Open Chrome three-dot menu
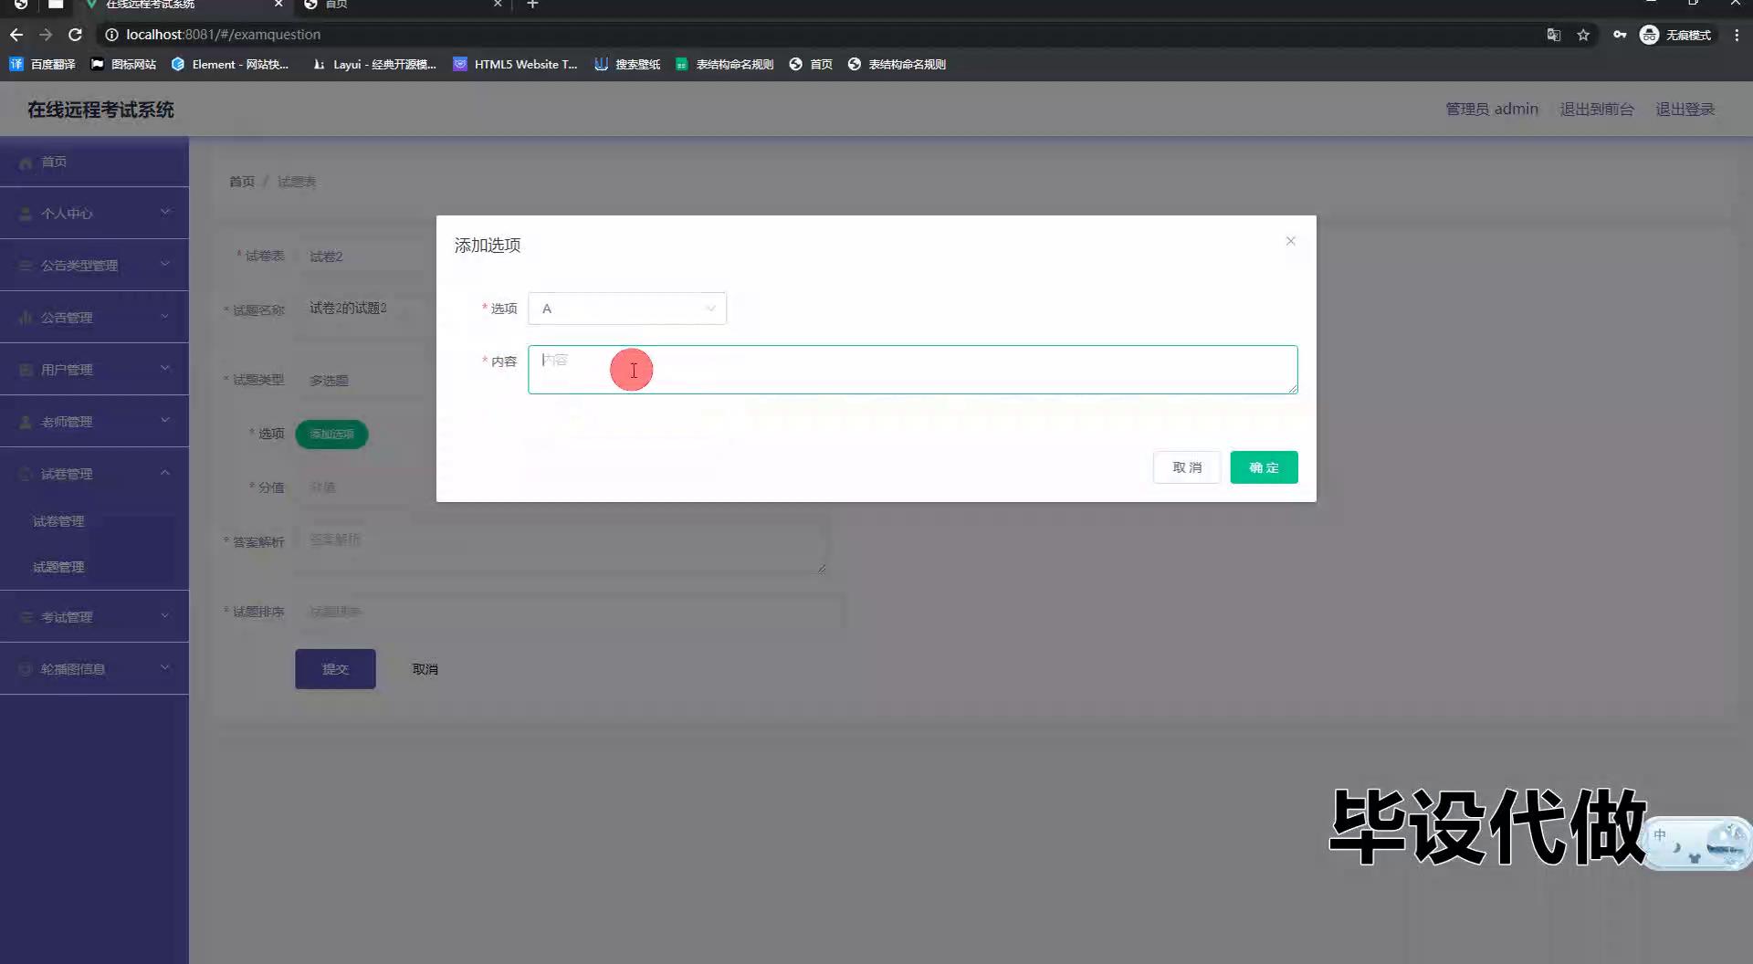 point(1736,35)
